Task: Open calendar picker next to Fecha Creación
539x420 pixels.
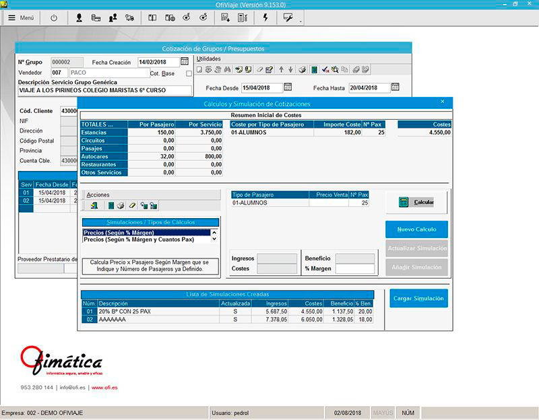Action: 185,62
